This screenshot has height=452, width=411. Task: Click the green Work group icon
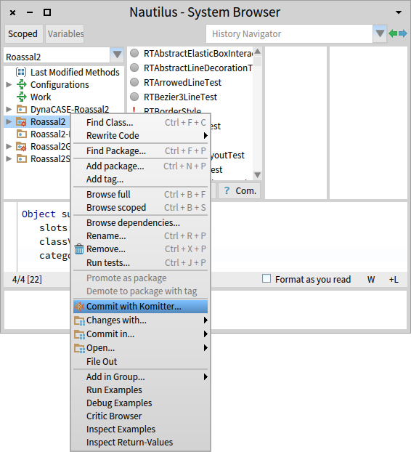tap(21, 97)
